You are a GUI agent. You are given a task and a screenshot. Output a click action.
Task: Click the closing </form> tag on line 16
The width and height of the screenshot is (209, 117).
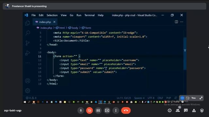(x=58, y=76)
